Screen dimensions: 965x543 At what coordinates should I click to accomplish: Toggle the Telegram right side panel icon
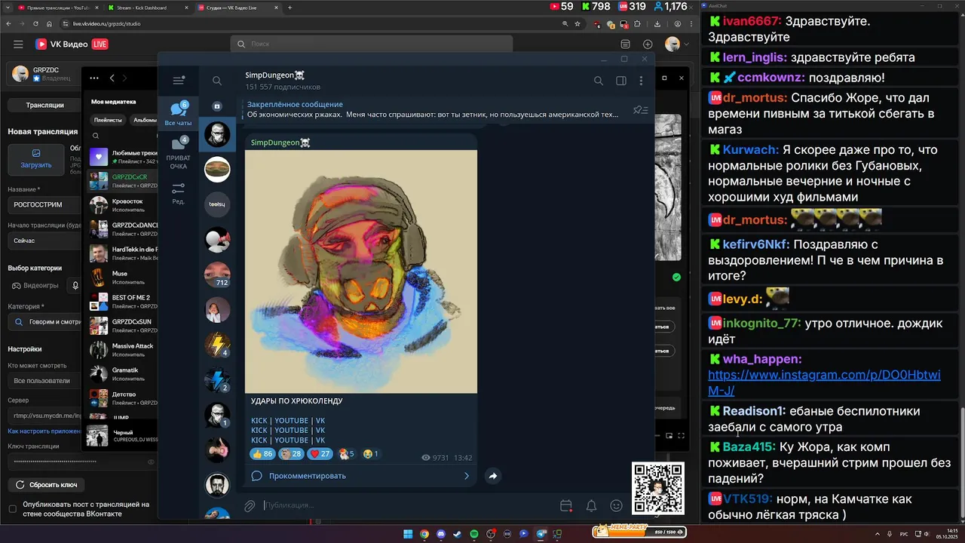point(621,81)
